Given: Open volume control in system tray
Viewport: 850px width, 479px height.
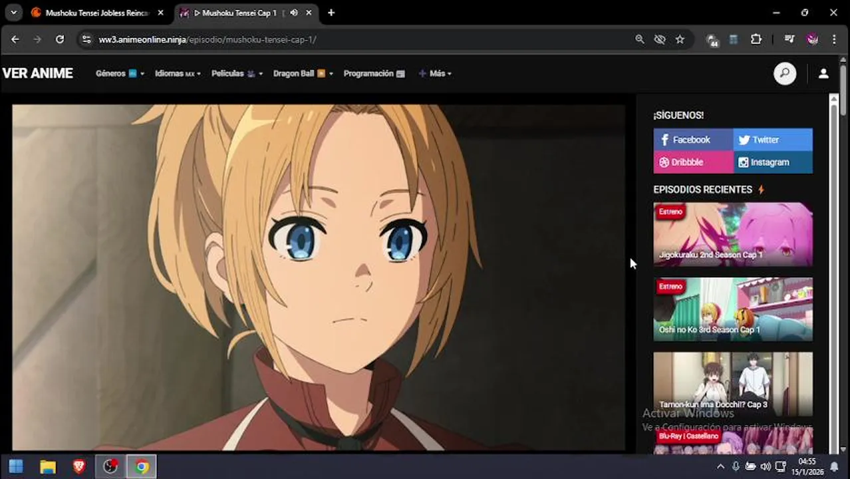Looking at the screenshot, I should pos(766,466).
